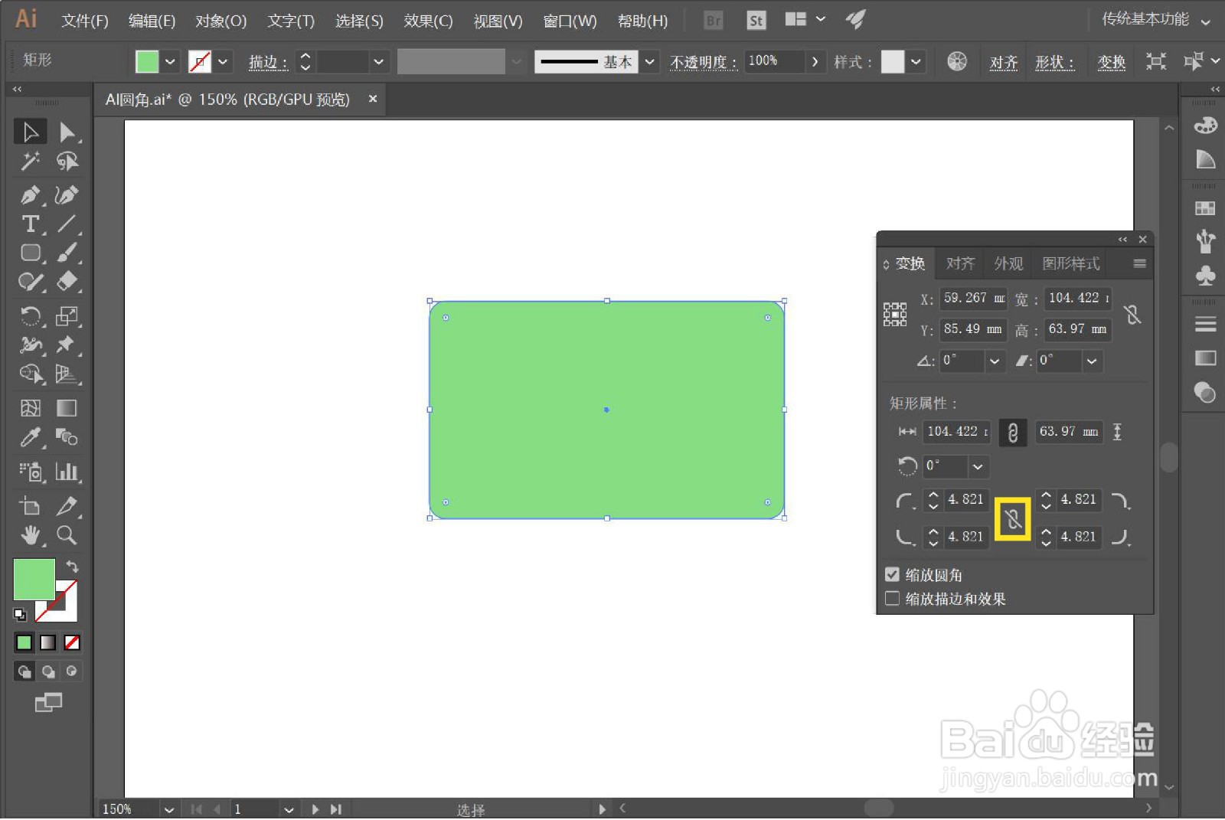Viewport: 1225px width, 820px height.
Task: Select the Direct Selection tool
Action: click(x=67, y=132)
